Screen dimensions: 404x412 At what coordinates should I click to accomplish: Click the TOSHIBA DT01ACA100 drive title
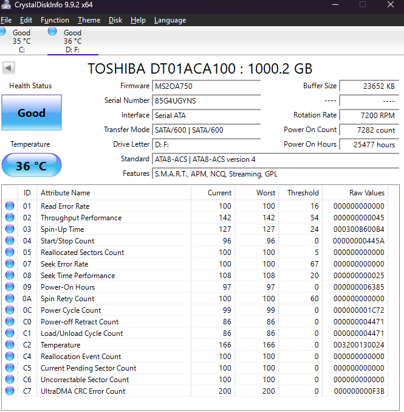(200, 69)
